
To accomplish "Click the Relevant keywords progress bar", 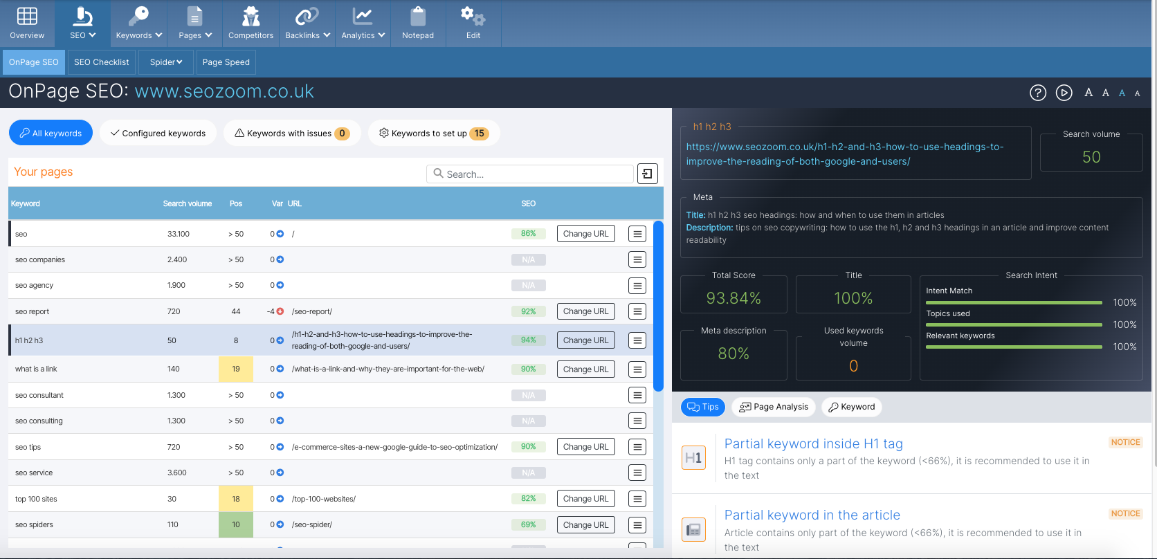I will 1014,347.
